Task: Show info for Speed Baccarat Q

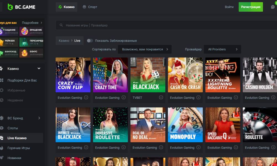Action: [x=236, y=147]
